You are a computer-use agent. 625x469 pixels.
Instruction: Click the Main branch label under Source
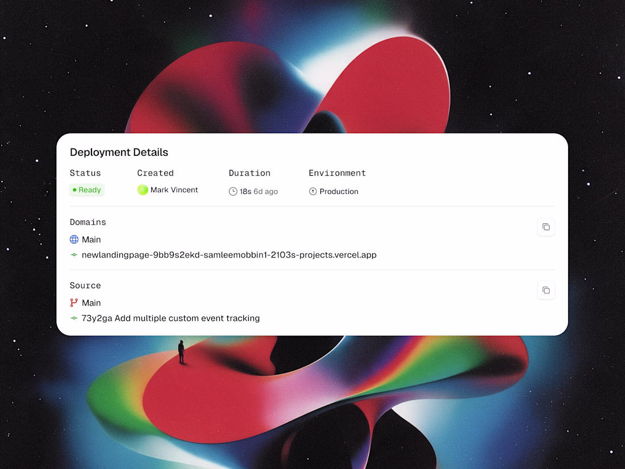click(x=91, y=302)
